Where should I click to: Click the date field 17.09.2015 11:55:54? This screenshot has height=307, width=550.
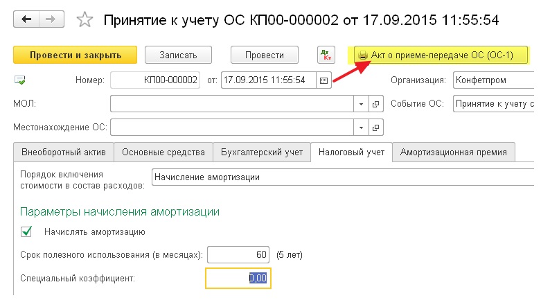click(x=269, y=80)
